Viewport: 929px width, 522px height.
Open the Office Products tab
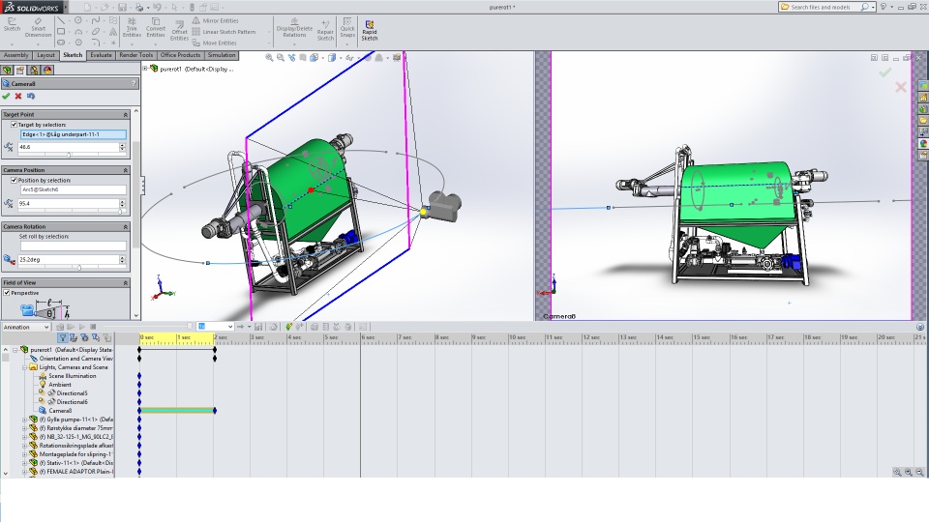click(180, 55)
